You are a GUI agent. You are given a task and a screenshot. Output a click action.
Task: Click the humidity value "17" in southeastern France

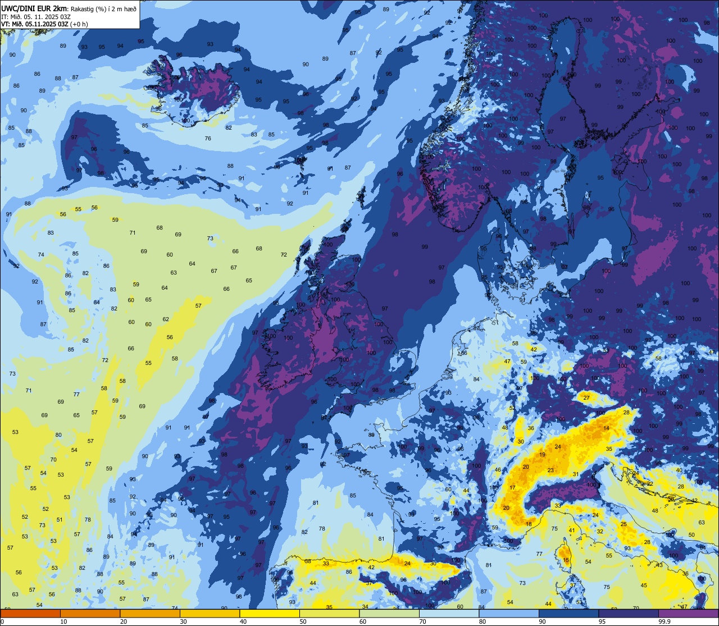pyautogui.click(x=512, y=487)
